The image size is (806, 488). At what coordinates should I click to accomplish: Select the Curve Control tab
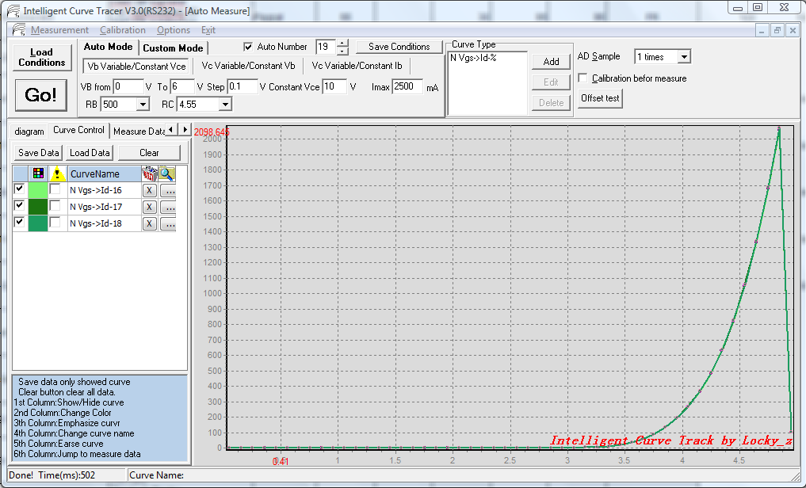[78, 130]
